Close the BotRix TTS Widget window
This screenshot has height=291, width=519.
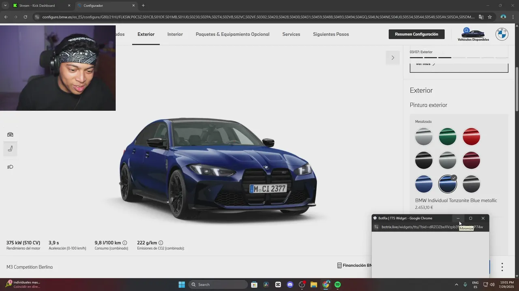pos(483,218)
